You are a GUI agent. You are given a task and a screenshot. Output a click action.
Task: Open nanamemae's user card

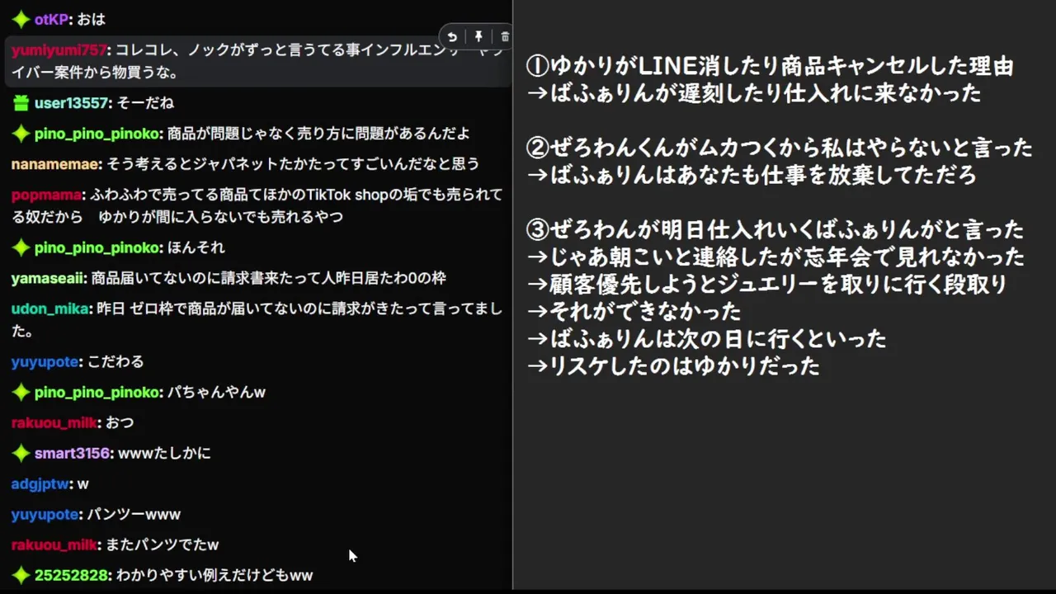pyautogui.click(x=54, y=164)
